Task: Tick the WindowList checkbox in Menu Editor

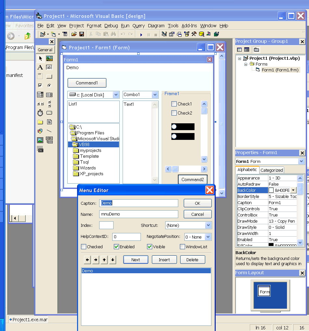Action: tap(182, 247)
